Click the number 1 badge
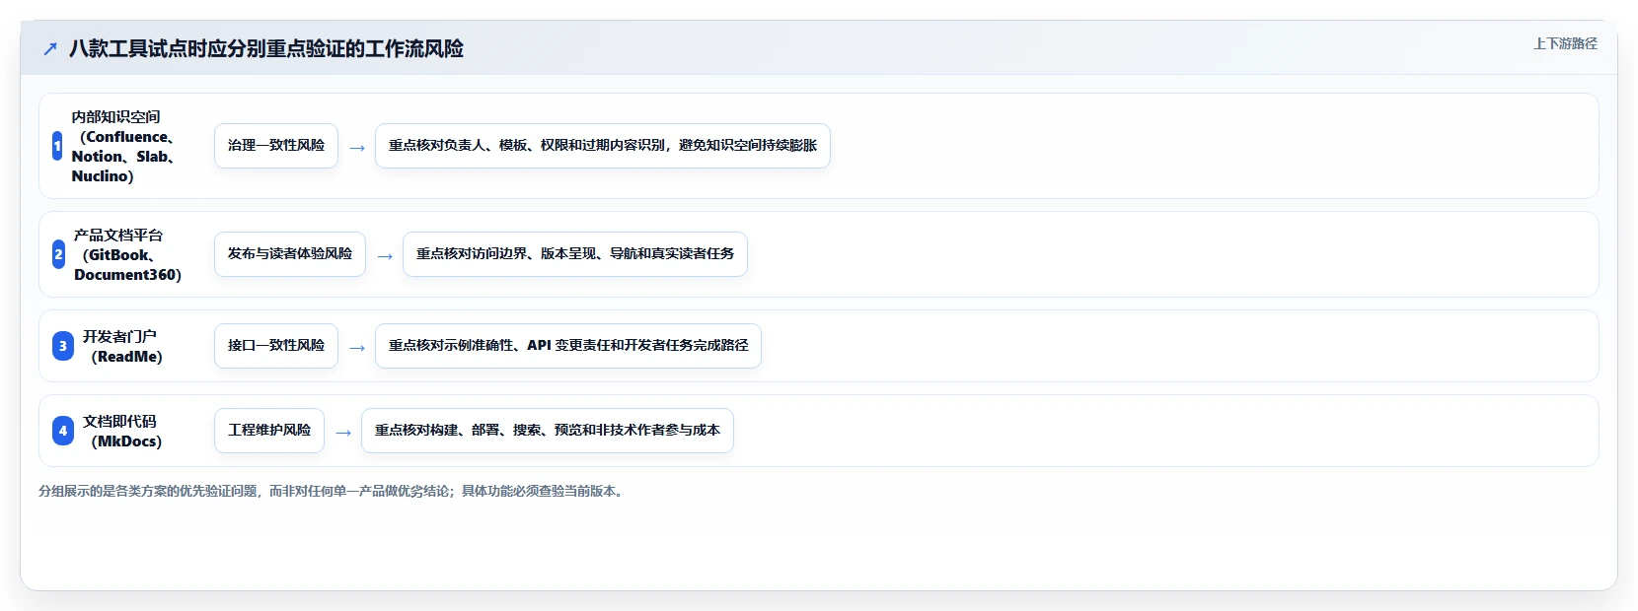 point(57,146)
